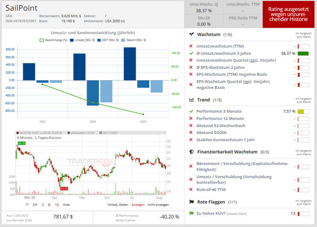Click the red X beside Performance 12 Monate
This screenshot has height=227, width=317.
[x=191, y=118]
